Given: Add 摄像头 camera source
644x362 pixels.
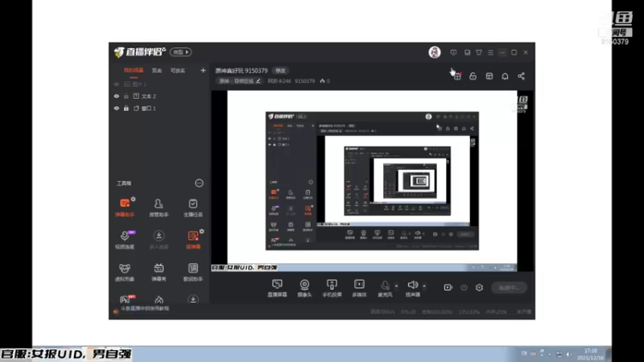Looking at the screenshot, I should click(x=304, y=288).
